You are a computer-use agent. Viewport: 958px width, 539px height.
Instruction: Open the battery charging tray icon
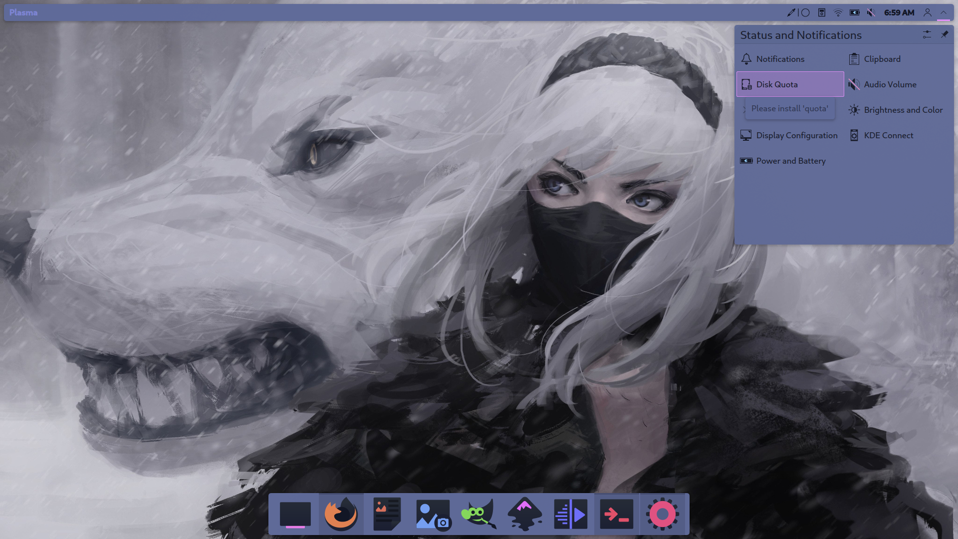855,12
